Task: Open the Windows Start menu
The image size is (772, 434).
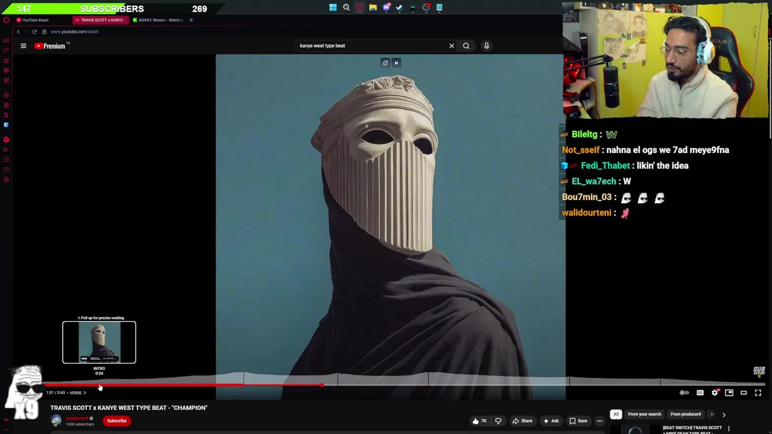Action: pyautogui.click(x=333, y=8)
